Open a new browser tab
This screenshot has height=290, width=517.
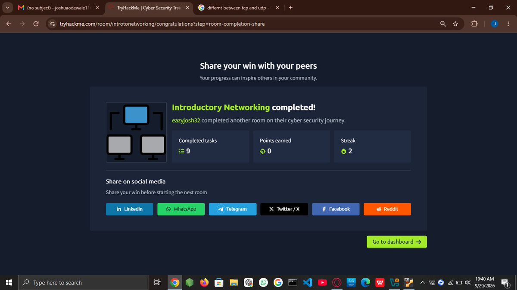pyautogui.click(x=291, y=7)
